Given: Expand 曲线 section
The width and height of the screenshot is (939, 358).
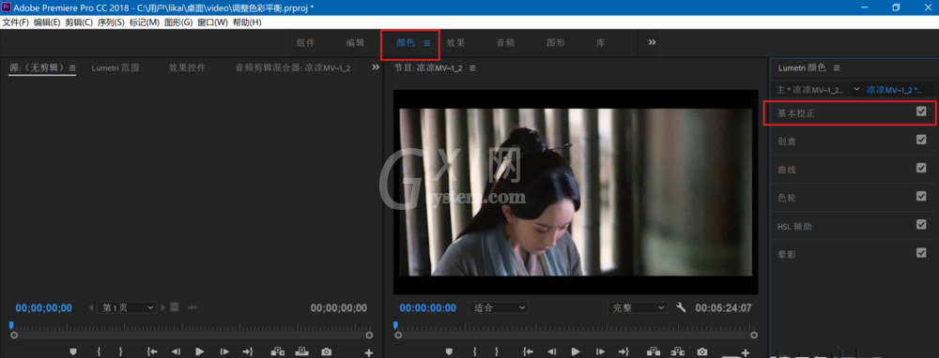Looking at the screenshot, I should click(x=787, y=171).
